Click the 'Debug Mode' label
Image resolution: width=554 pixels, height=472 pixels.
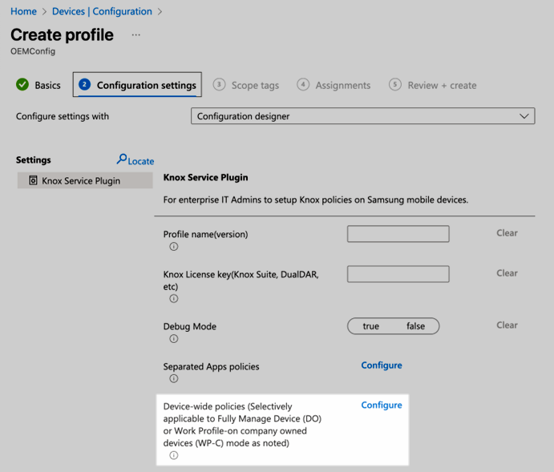pos(190,326)
